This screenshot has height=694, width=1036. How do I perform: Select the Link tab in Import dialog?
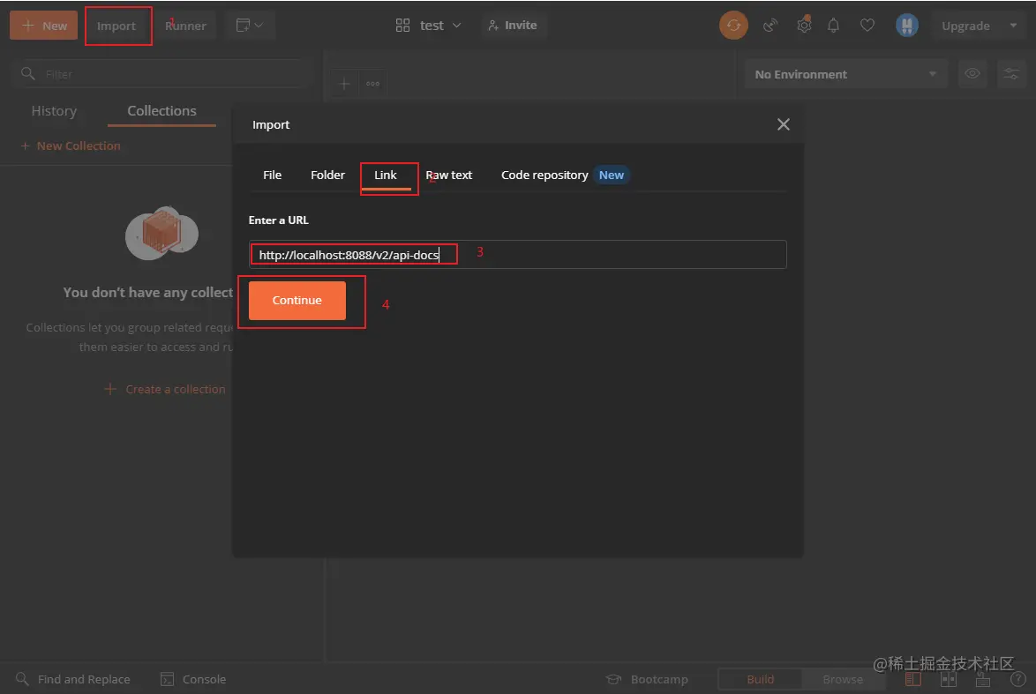pos(386,175)
